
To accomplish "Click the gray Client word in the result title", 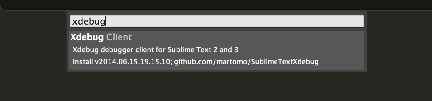I will point(119,37).
